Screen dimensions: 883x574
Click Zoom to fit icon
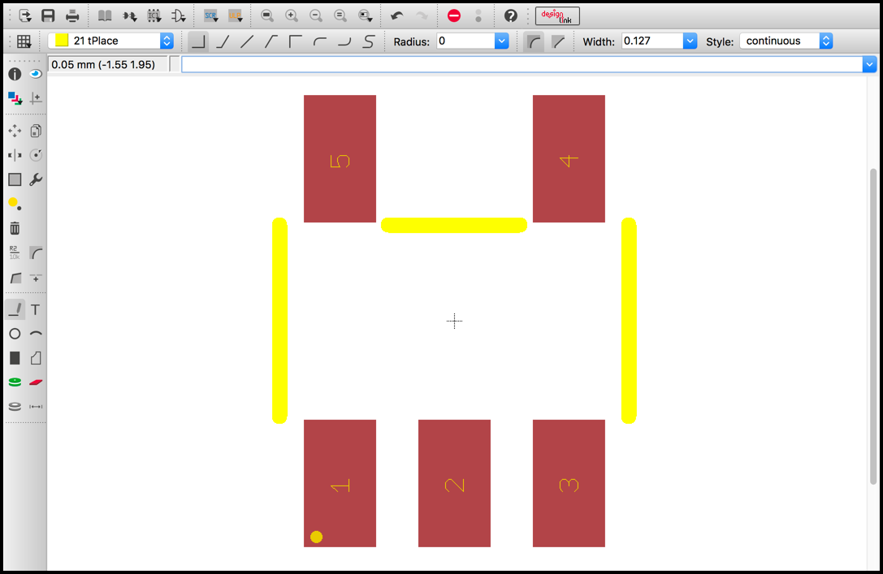click(267, 15)
